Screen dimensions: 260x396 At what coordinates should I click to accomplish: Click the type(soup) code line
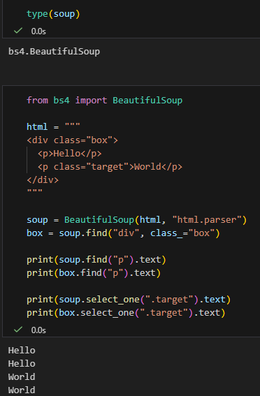[x=53, y=14]
